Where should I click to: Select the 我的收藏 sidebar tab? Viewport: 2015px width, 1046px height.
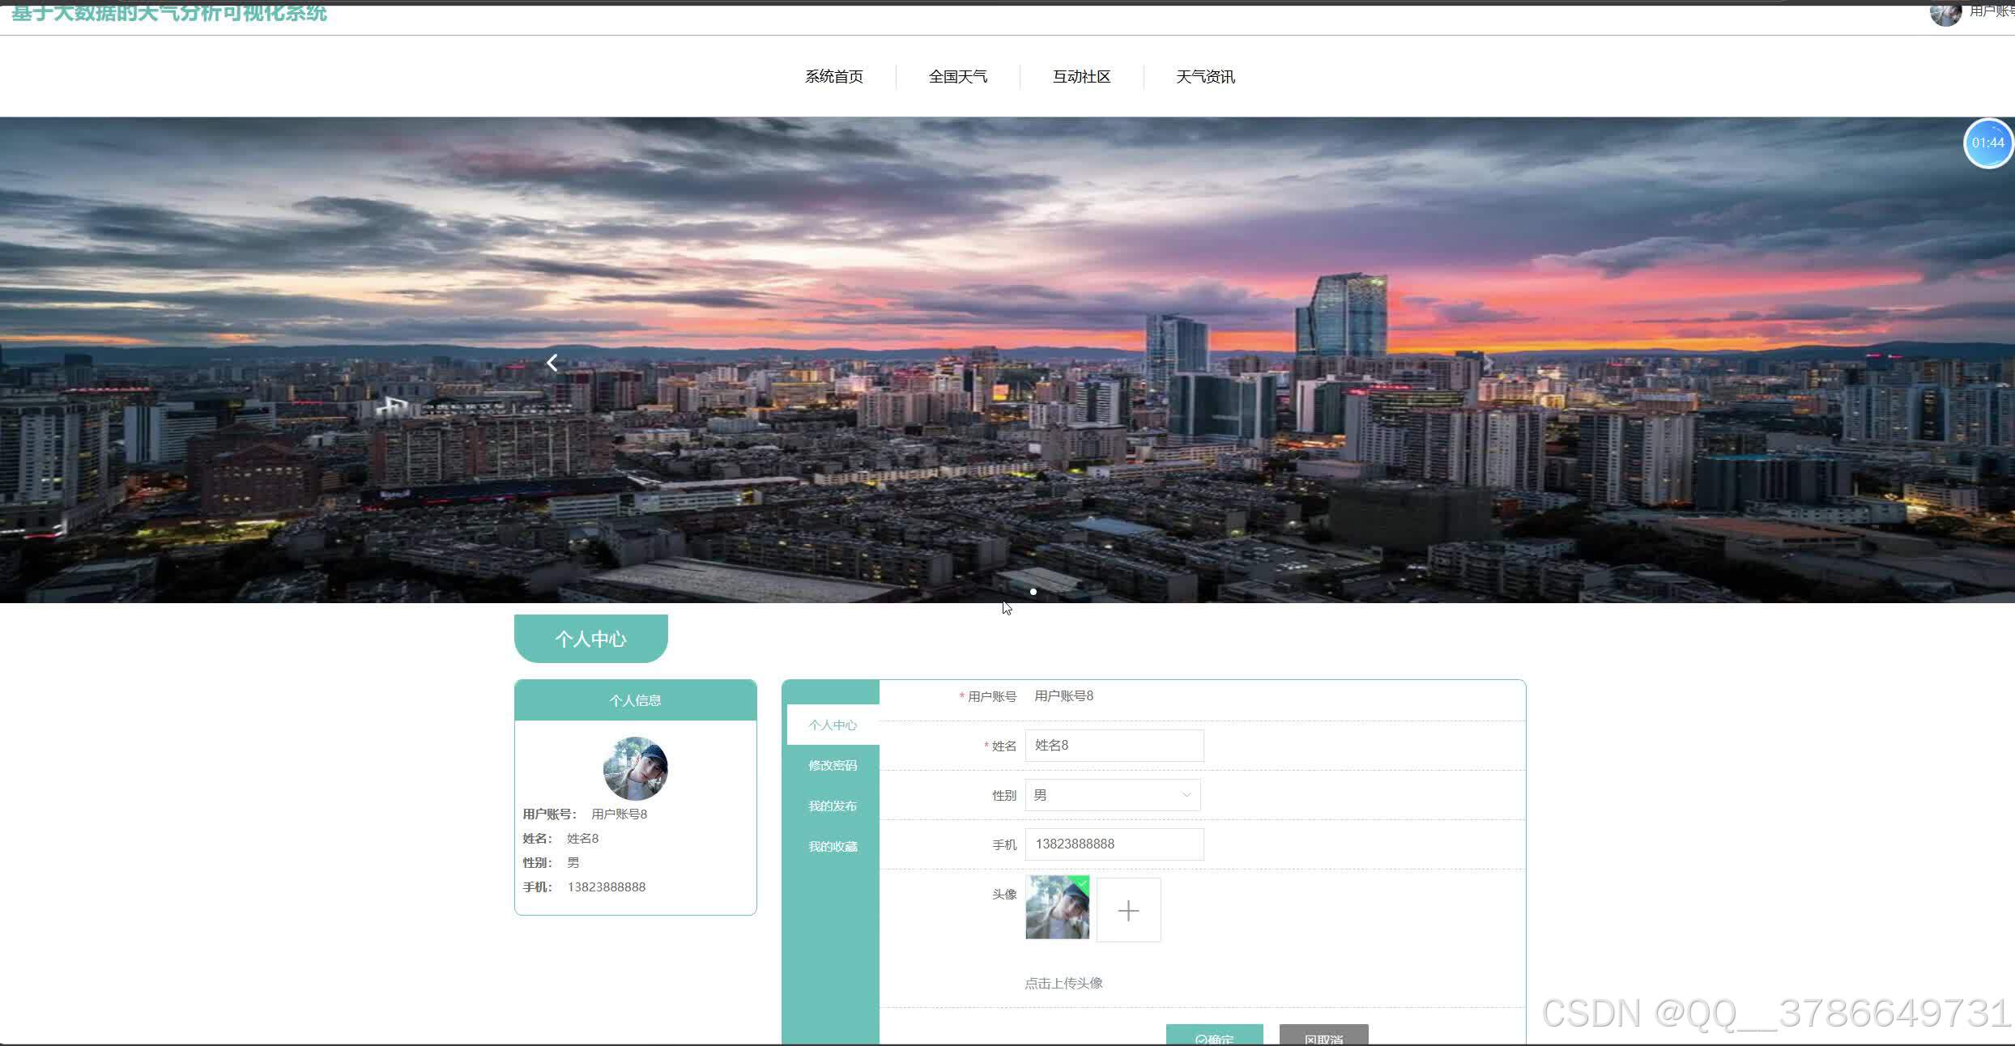(833, 847)
